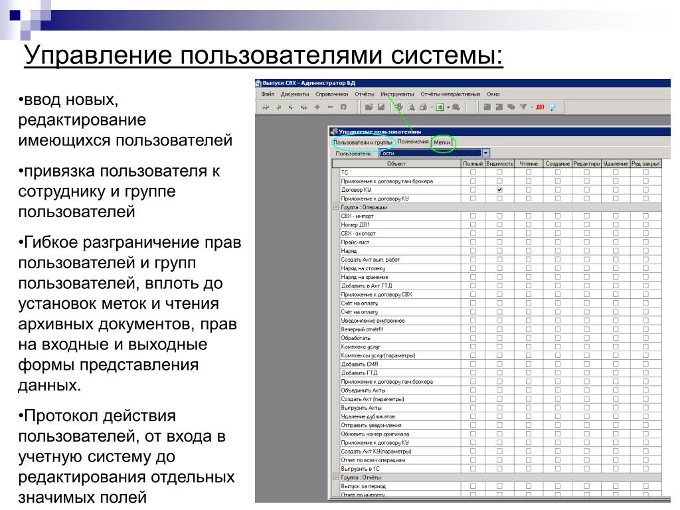Select the Комплекс услуг row

tap(400, 347)
